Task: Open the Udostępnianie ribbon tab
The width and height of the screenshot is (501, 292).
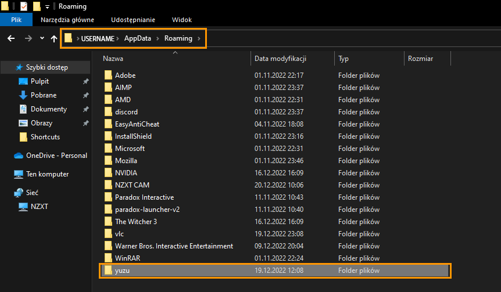Action: 133,20
